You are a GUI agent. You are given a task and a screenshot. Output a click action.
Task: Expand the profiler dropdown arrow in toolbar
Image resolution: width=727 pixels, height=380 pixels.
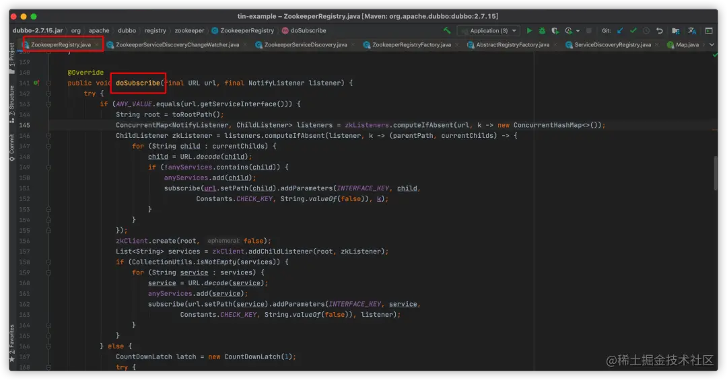click(x=578, y=31)
